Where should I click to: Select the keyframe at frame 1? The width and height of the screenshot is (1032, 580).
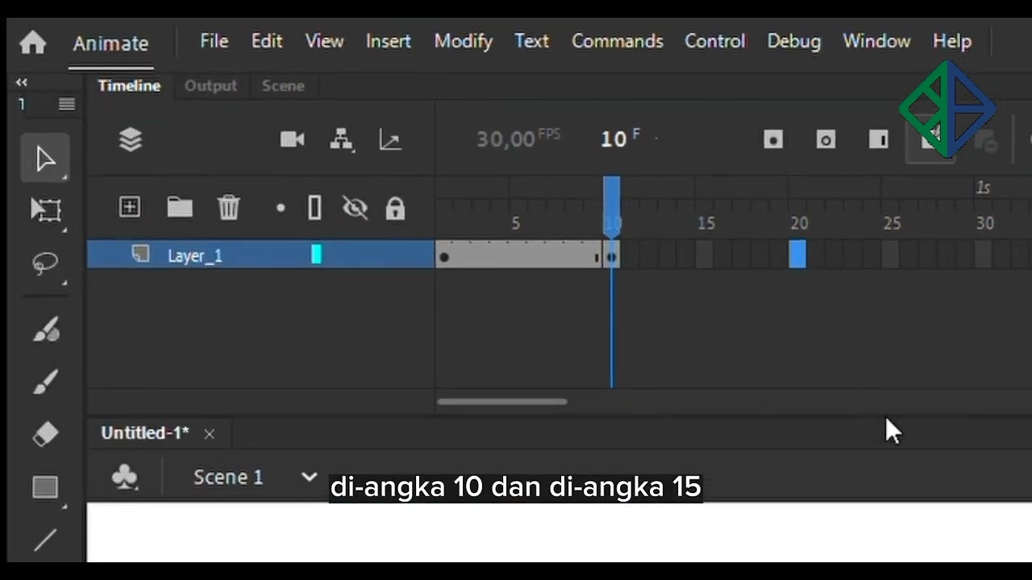(x=444, y=256)
